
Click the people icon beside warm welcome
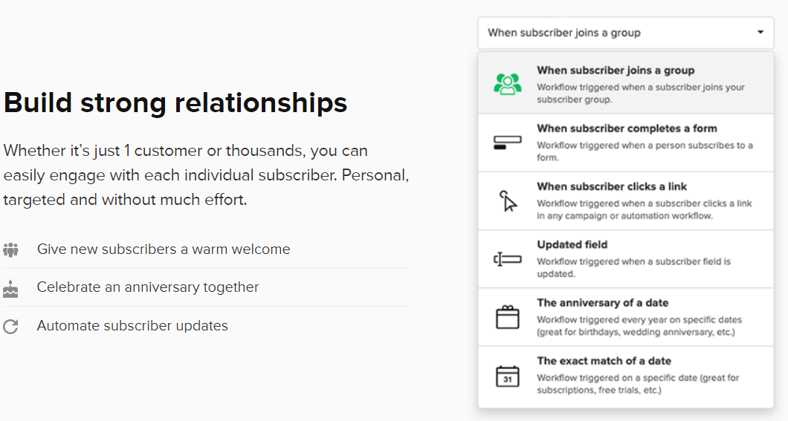point(10,249)
